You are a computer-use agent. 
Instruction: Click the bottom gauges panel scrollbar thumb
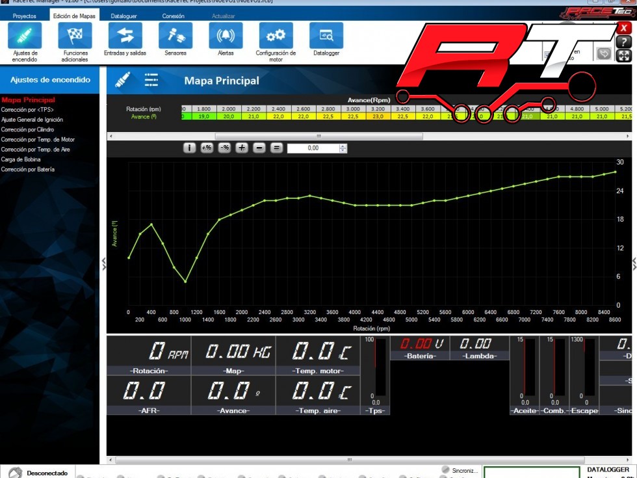(350, 460)
